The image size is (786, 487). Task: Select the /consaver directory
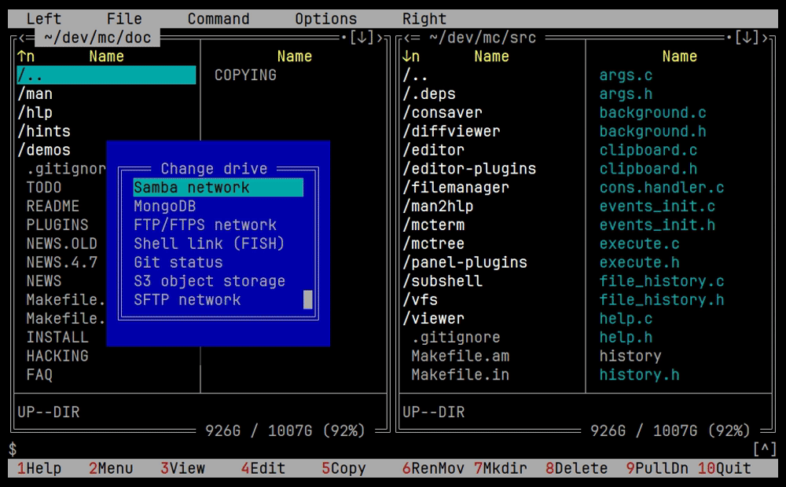point(442,112)
